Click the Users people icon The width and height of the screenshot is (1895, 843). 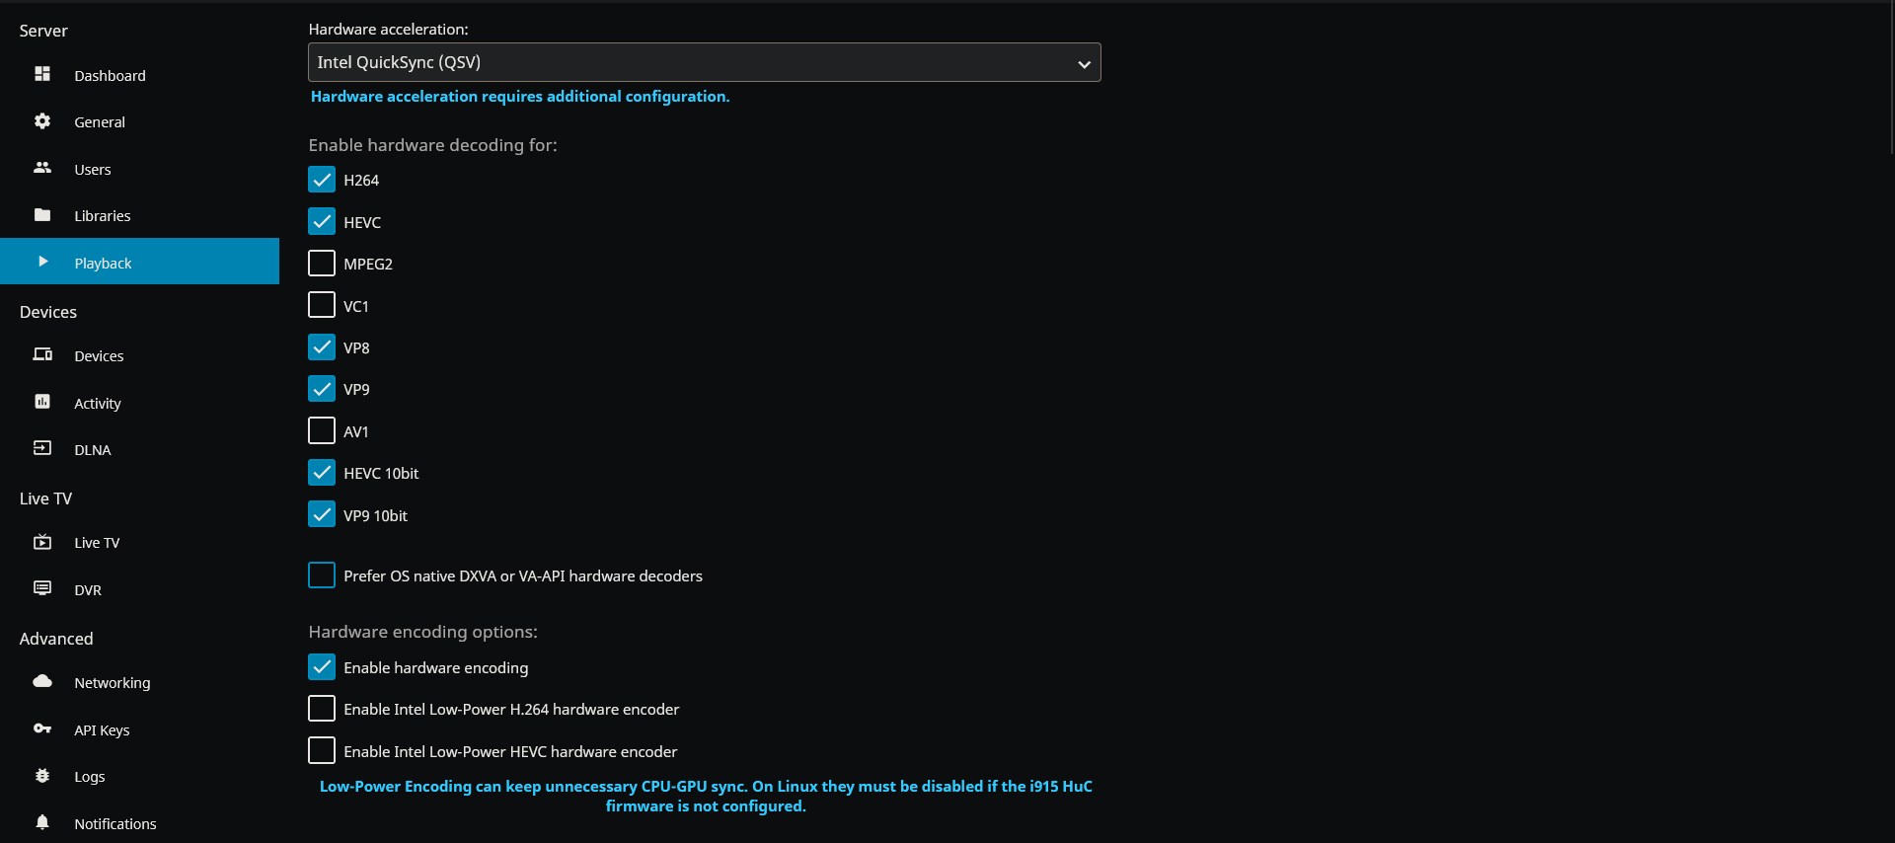[x=42, y=168]
